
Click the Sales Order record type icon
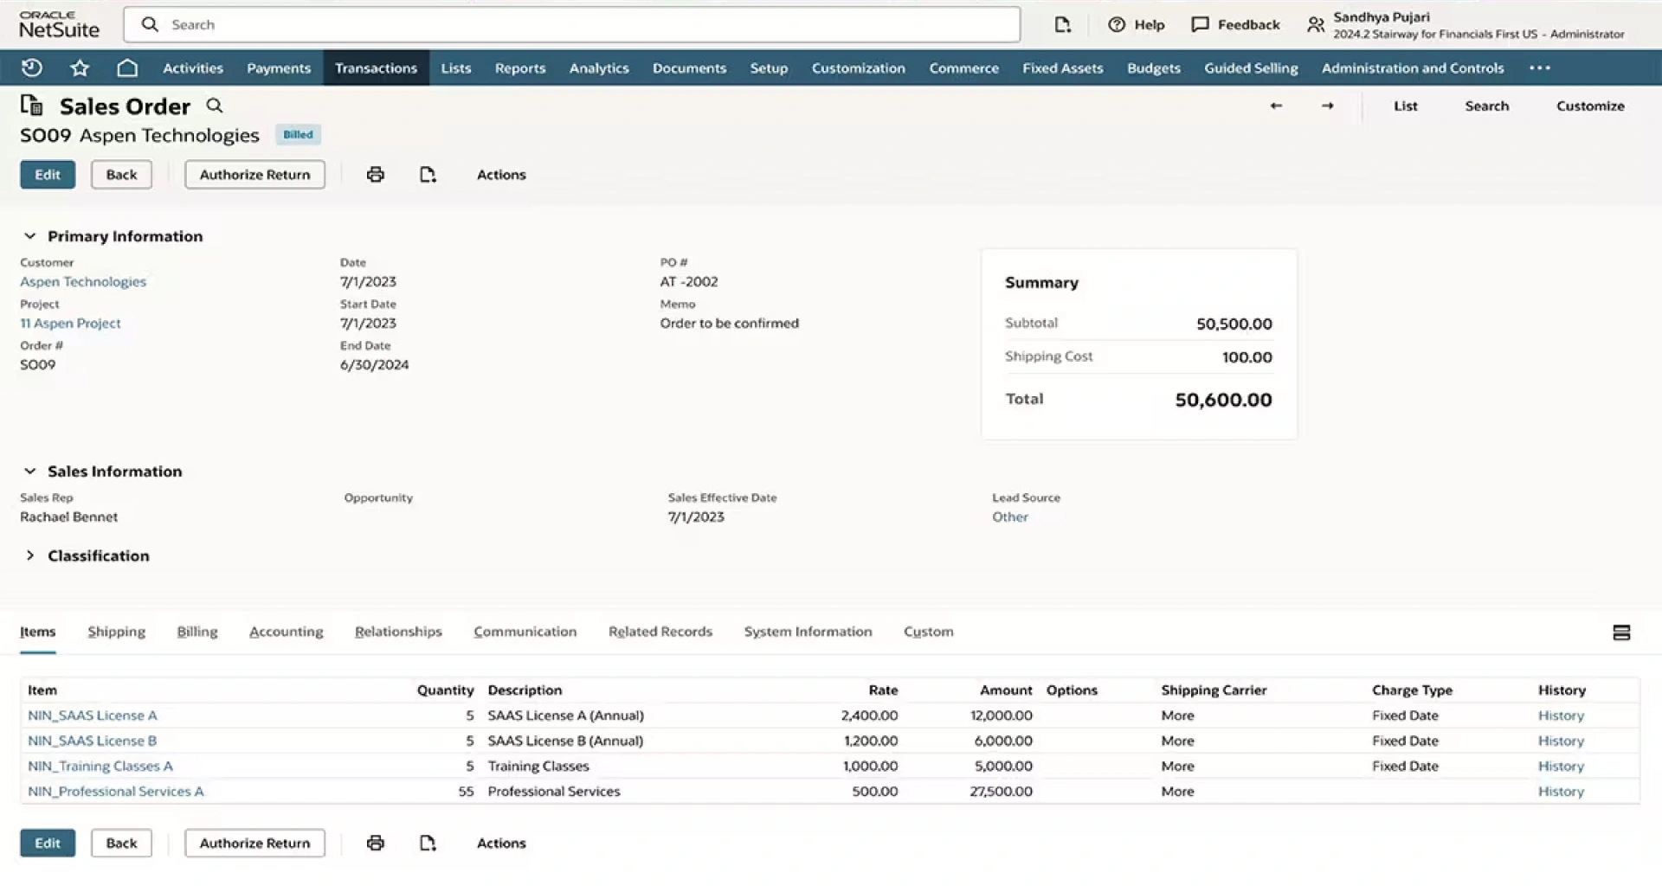coord(32,106)
